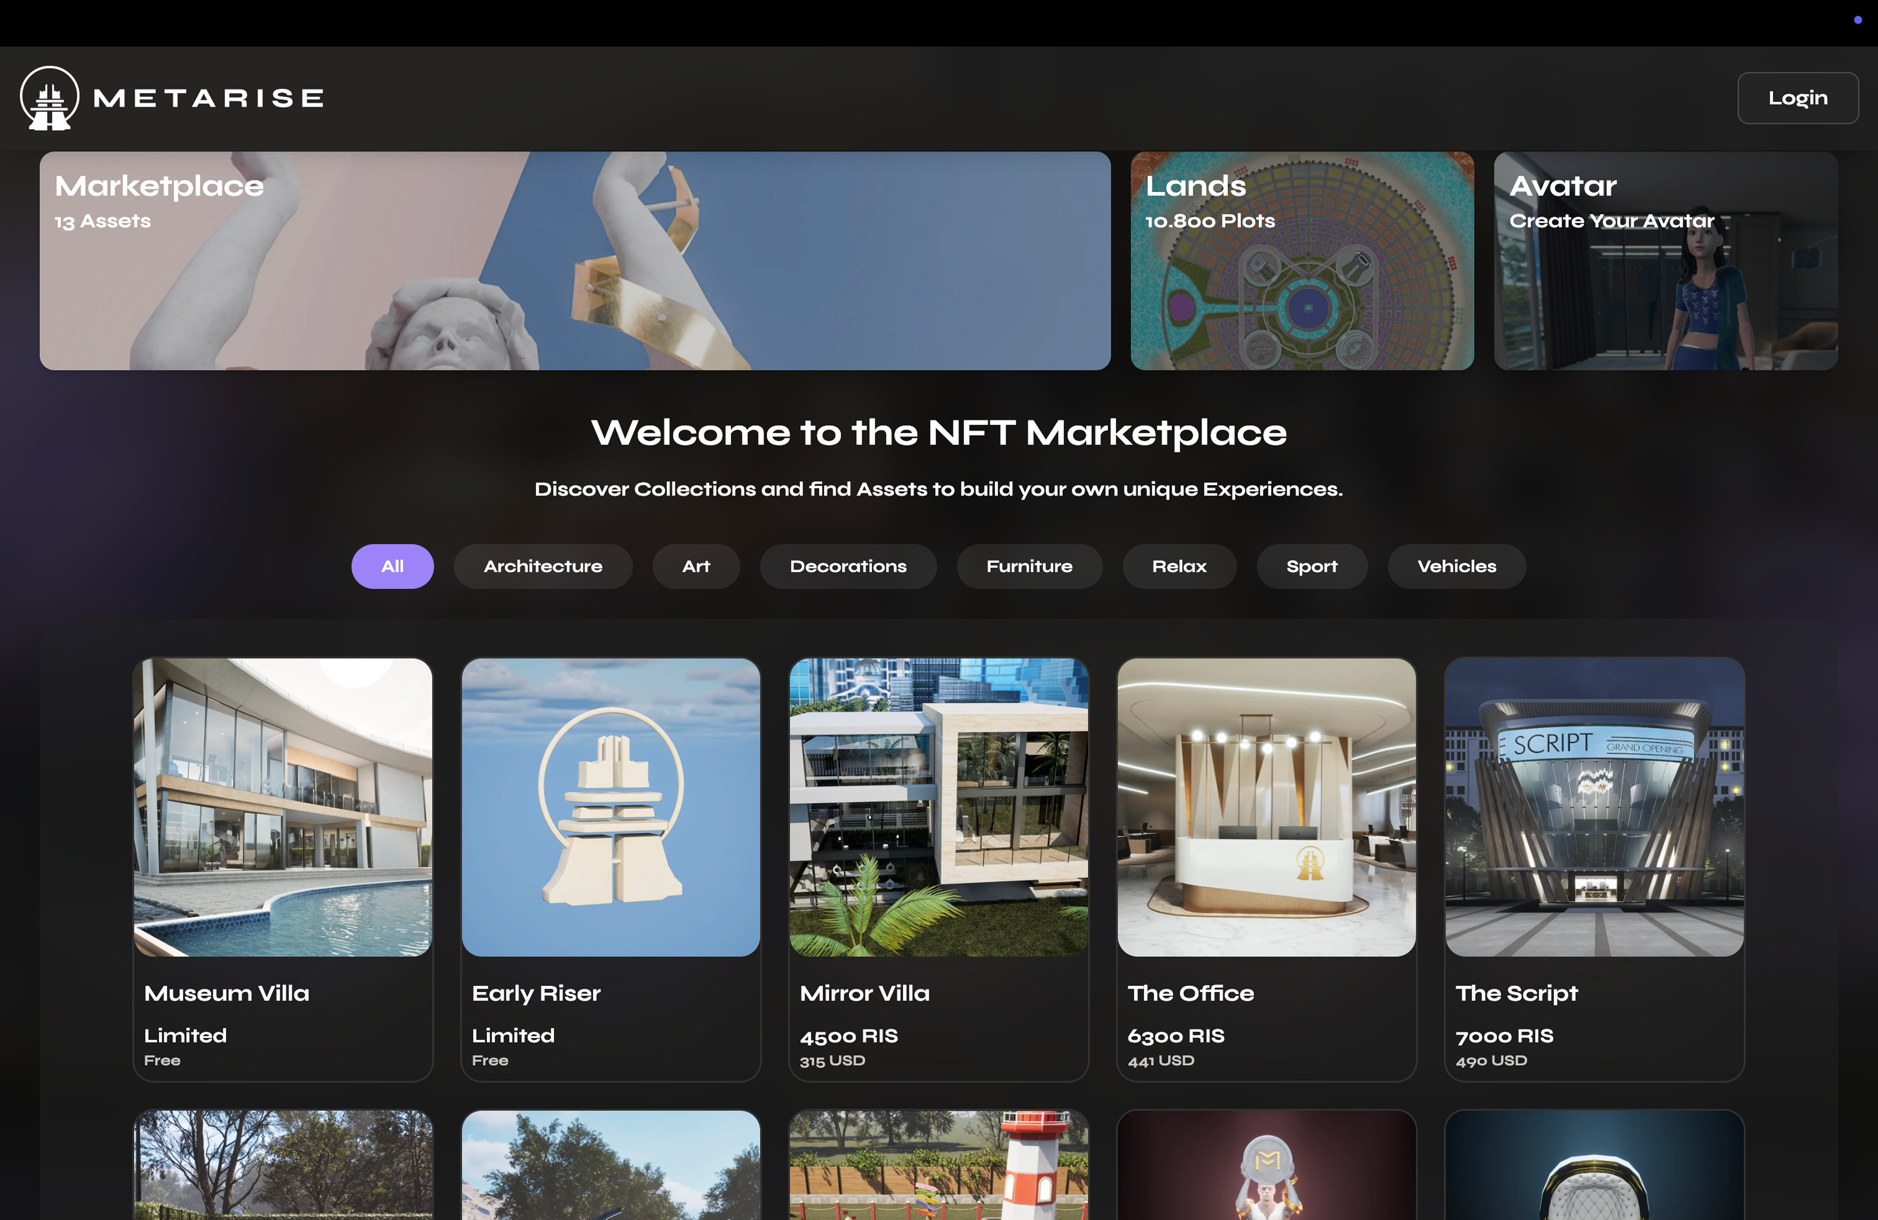1878x1220 pixels.
Task: Click The Office title
Action: coord(1191,994)
